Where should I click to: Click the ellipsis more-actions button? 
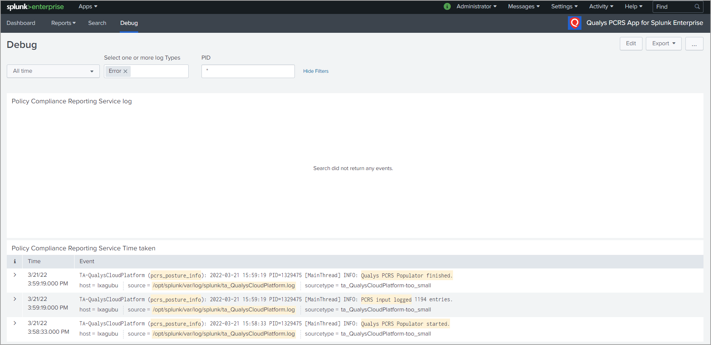[694, 44]
